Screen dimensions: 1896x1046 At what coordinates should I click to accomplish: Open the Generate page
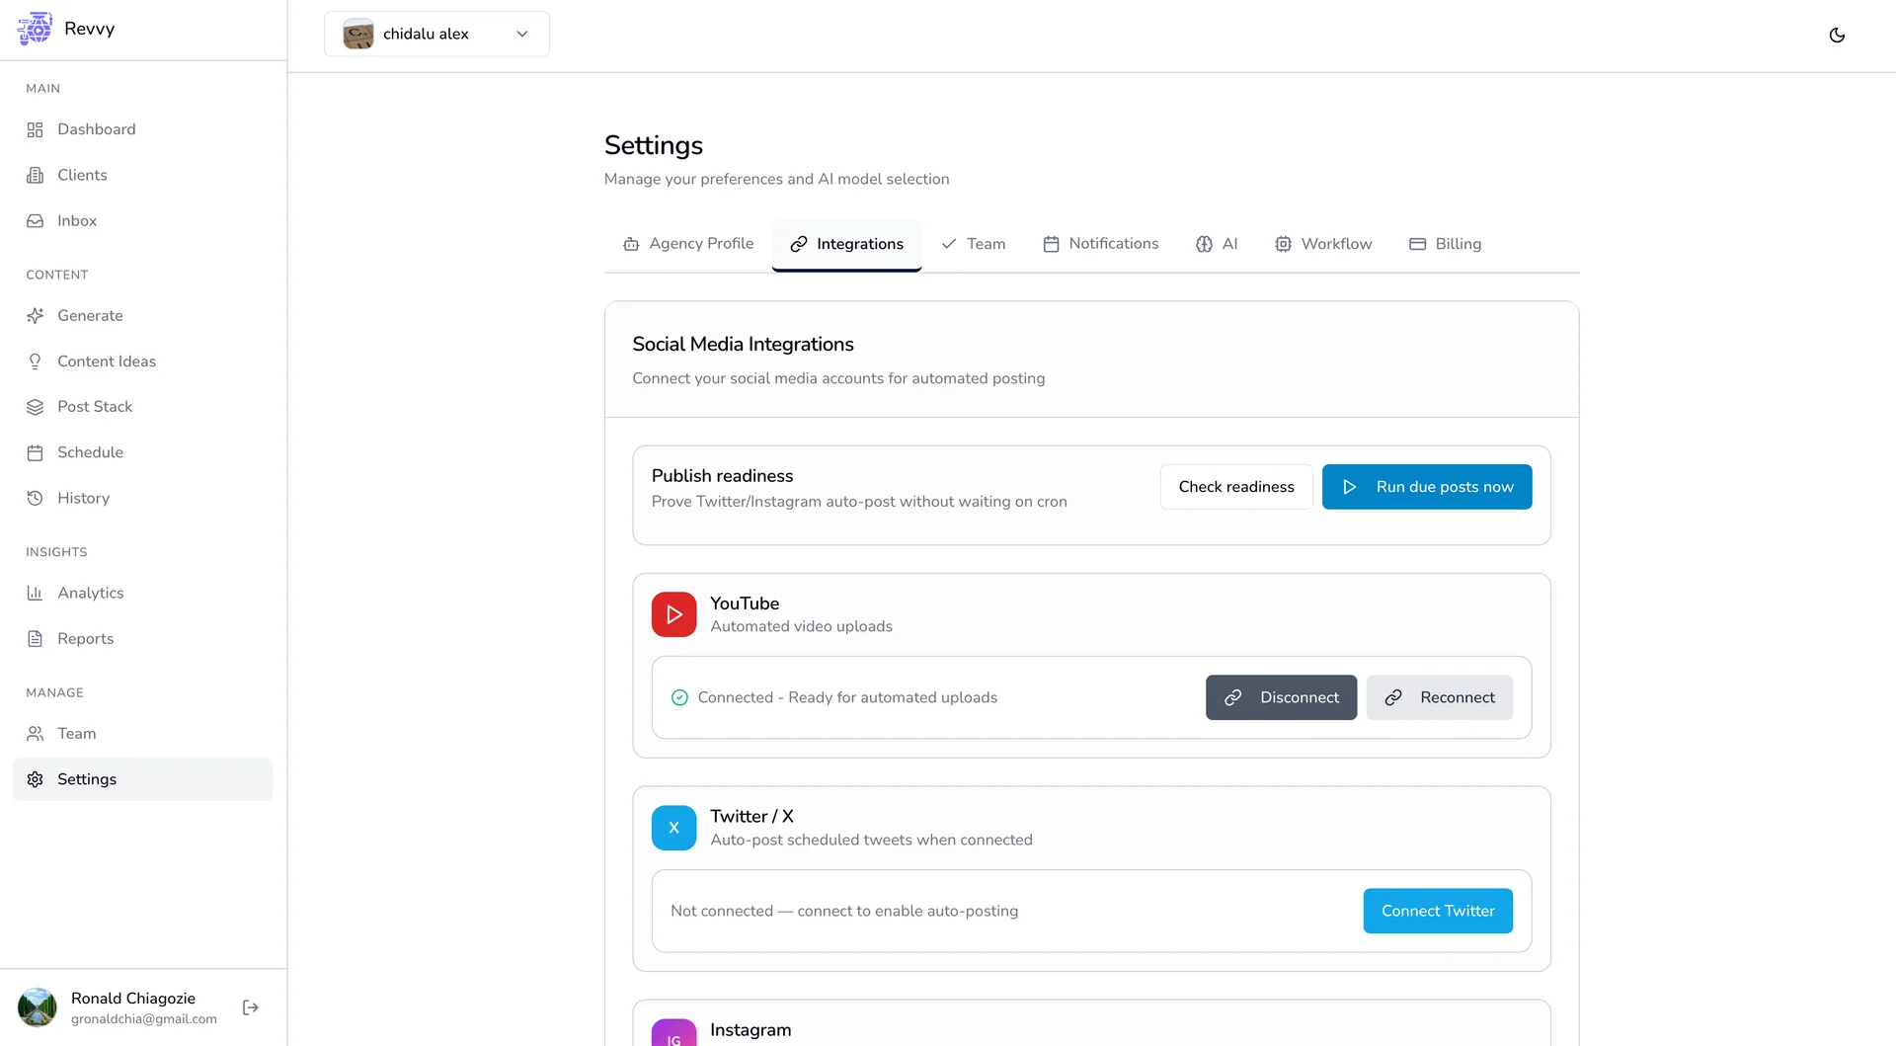pyautogui.click(x=142, y=315)
